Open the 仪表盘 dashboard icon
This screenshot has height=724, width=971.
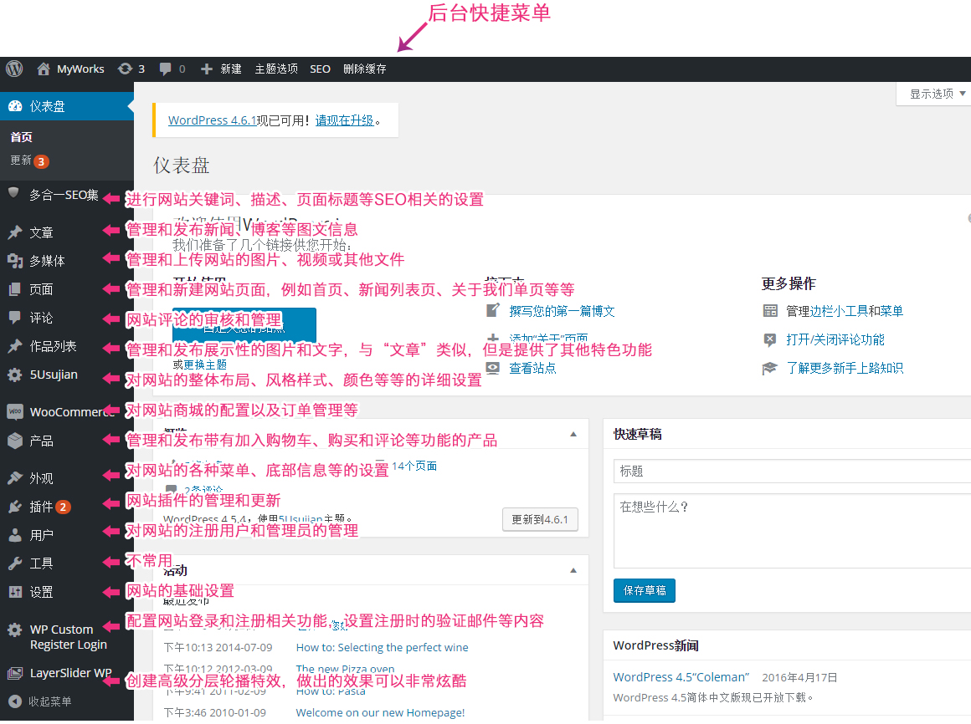15,106
